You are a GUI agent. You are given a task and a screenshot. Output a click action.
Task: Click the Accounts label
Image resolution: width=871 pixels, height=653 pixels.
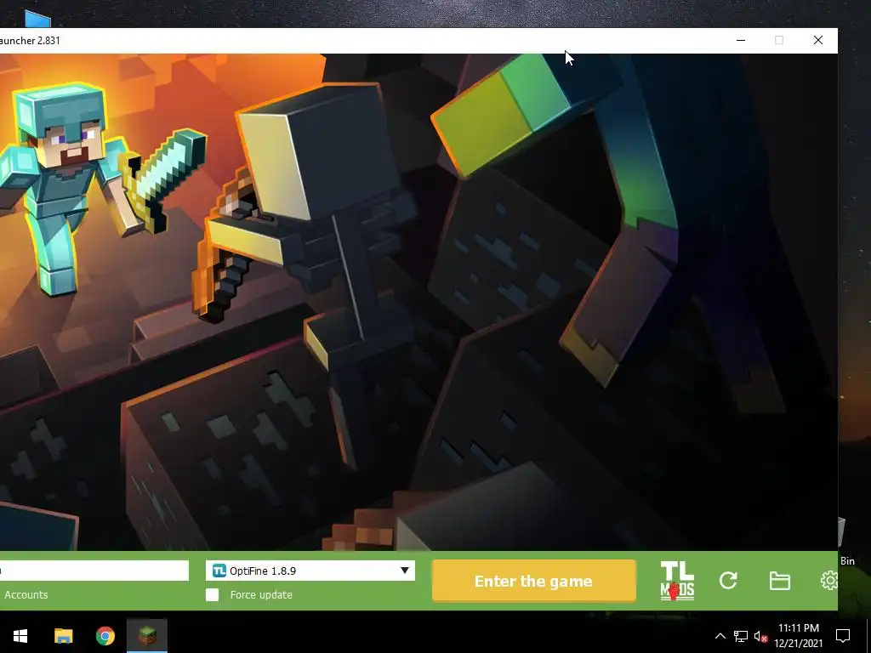pos(26,594)
